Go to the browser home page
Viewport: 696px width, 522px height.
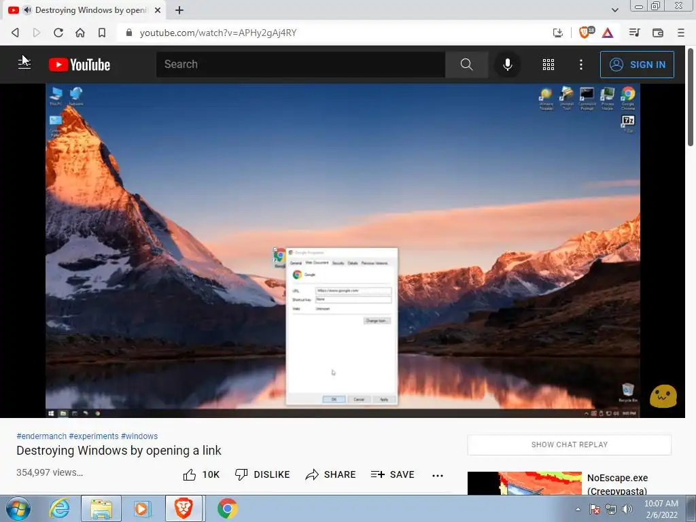tap(80, 33)
